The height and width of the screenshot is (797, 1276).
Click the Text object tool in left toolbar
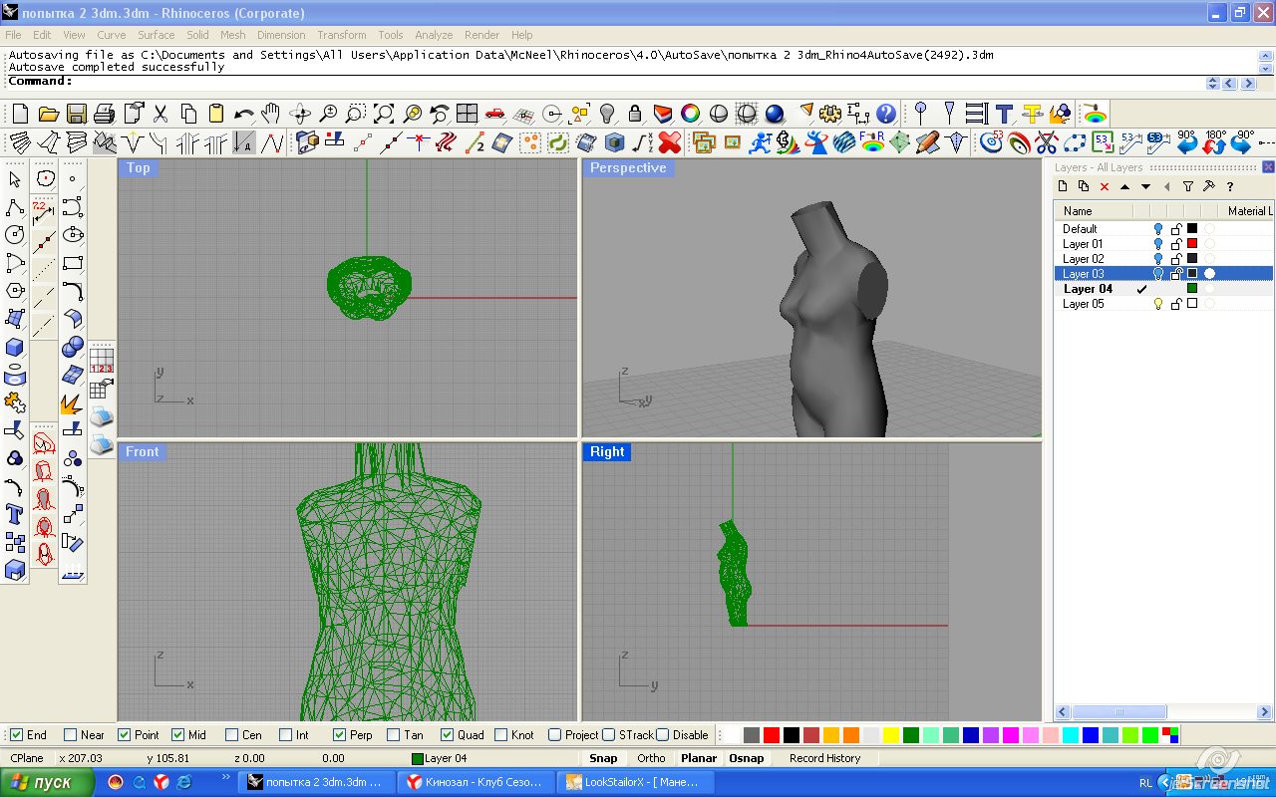[x=15, y=514]
